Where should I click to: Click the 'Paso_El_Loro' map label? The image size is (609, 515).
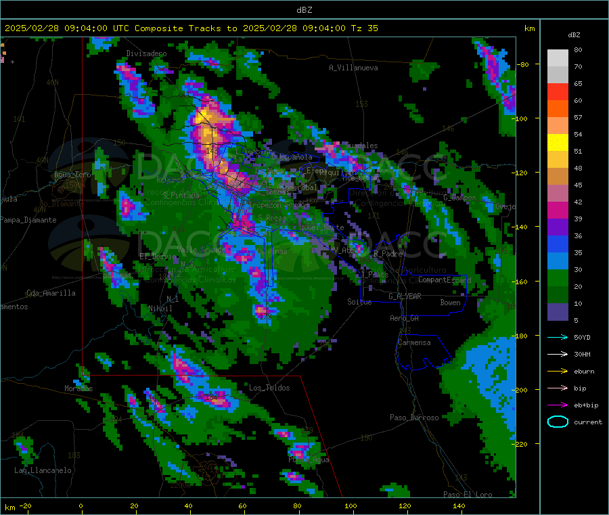468,495
